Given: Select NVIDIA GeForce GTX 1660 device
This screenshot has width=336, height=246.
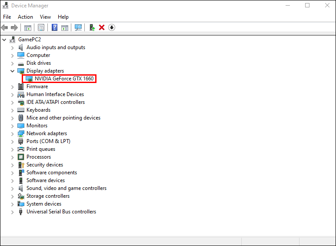Looking at the screenshot, I should coord(64,79).
